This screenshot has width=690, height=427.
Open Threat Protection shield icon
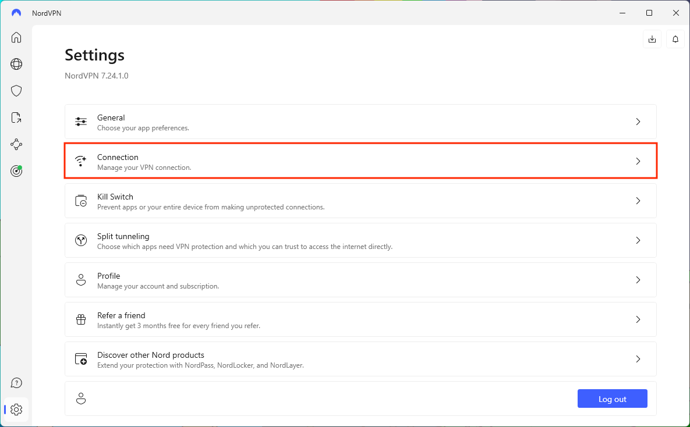point(16,91)
